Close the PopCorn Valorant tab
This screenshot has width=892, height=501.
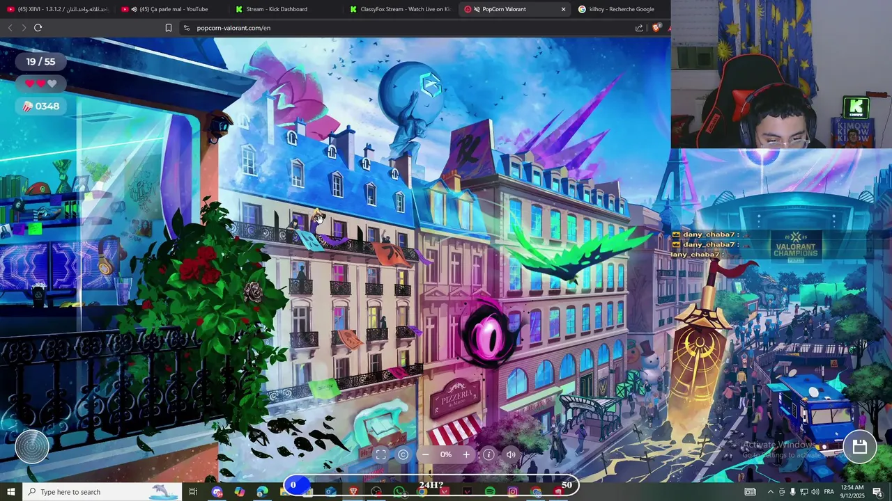coord(563,9)
